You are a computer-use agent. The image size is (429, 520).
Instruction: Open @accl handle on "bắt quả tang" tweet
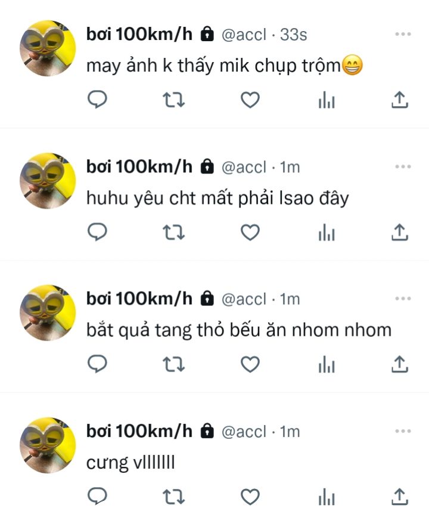tap(244, 299)
